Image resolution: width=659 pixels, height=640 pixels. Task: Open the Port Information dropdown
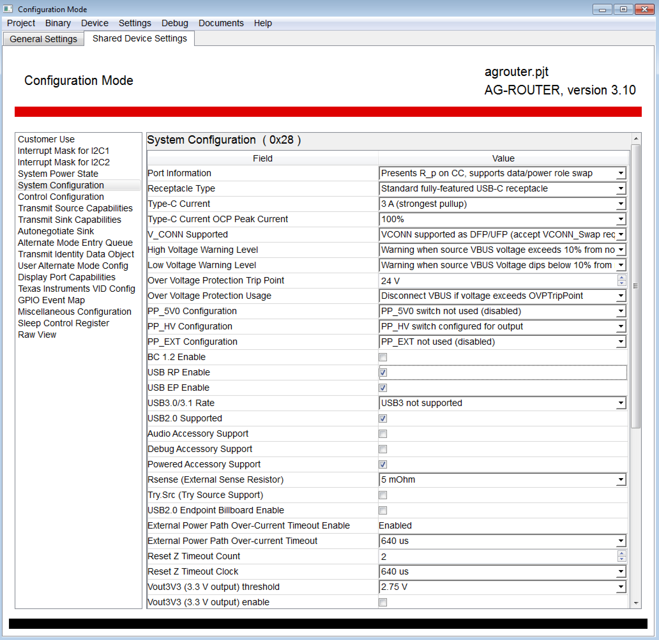621,173
